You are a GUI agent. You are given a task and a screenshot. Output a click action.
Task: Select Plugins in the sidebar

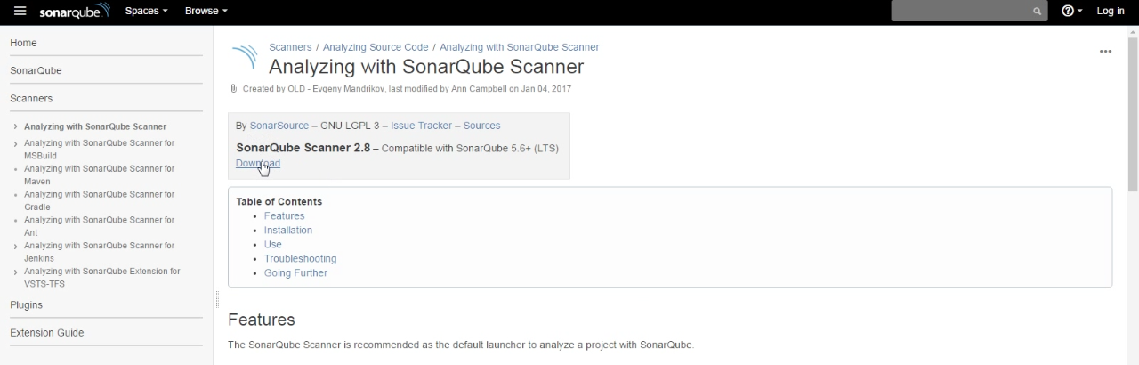click(x=26, y=304)
